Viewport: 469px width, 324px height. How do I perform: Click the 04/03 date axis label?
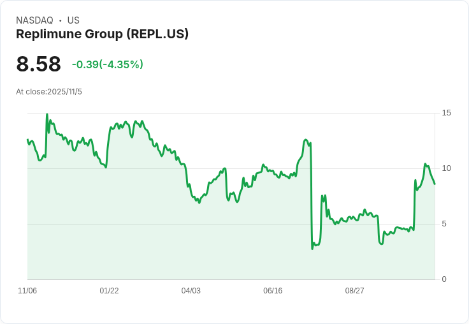click(191, 291)
